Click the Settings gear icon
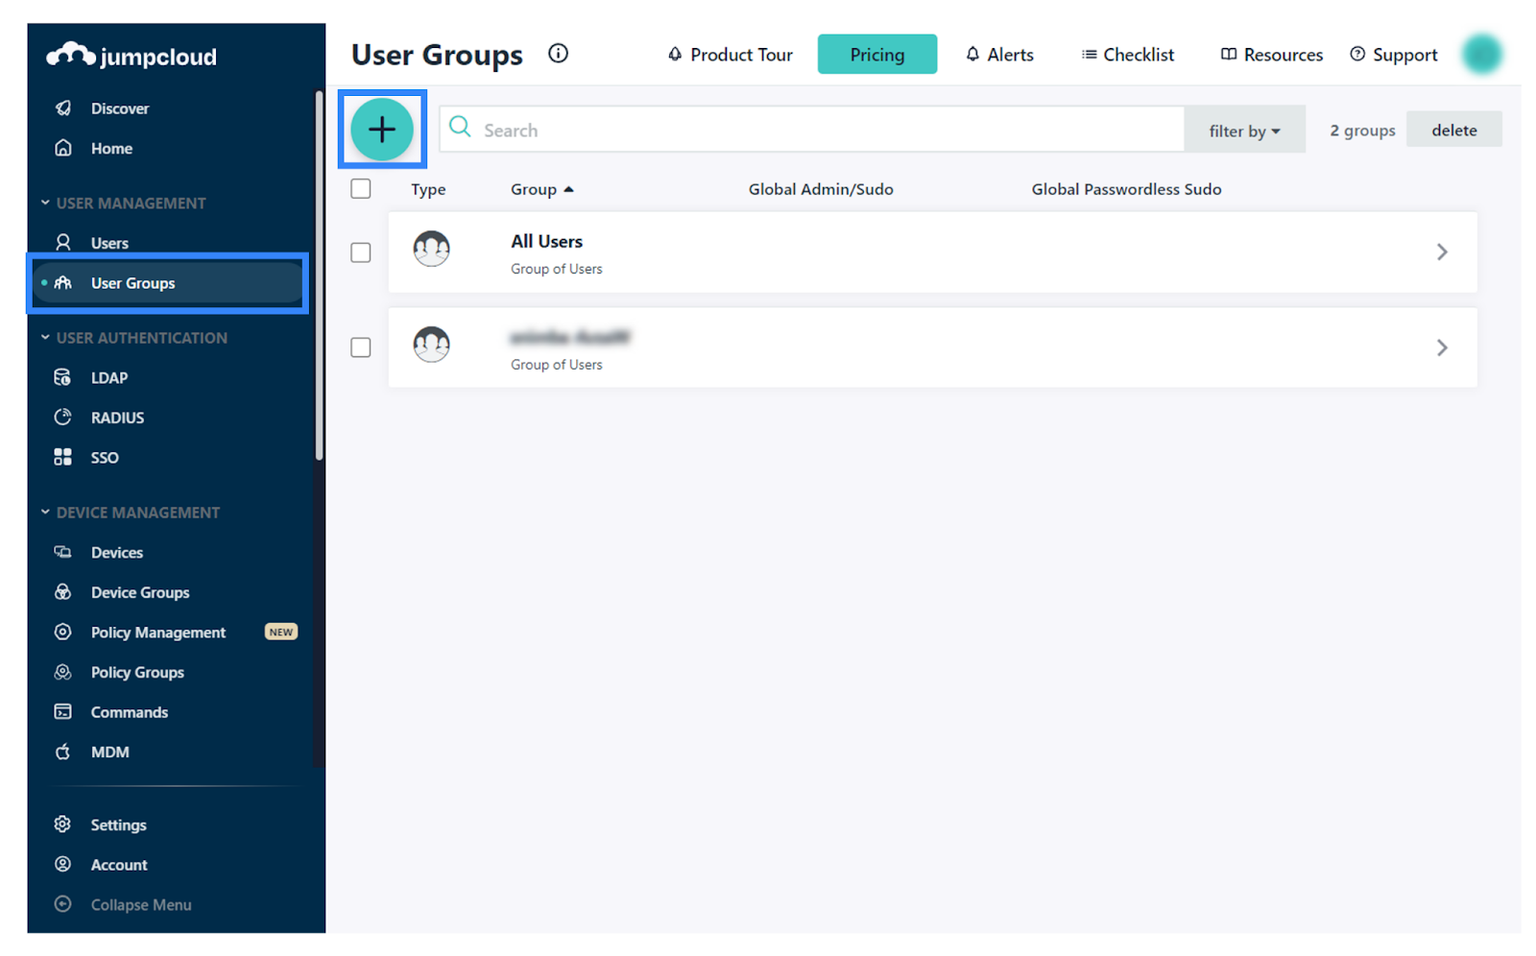 62,825
